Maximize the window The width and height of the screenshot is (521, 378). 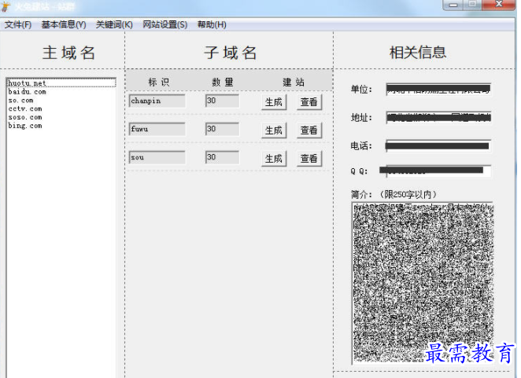[473, 5]
